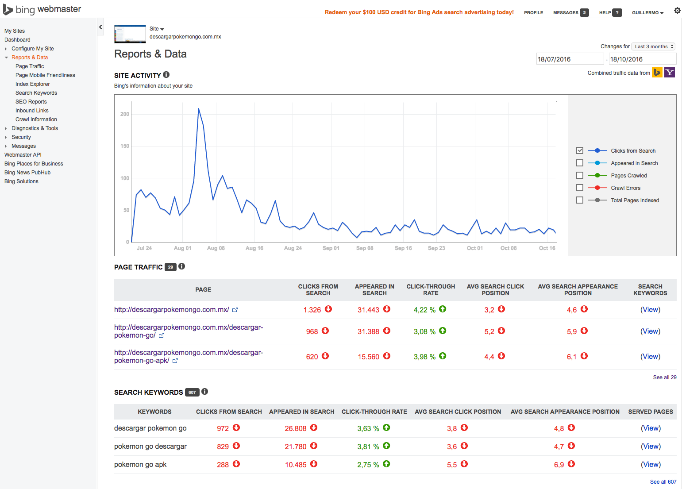Image resolution: width=682 pixels, height=489 pixels.
Task: Open PROFILE in top navigation
Action: tap(533, 12)
